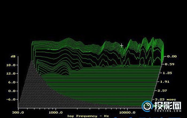Click the 投影网 watermark text
The width and height of the screenshot is (187, 118).
point(168,105)
